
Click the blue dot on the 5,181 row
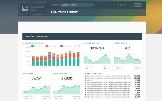pos(86,89)
